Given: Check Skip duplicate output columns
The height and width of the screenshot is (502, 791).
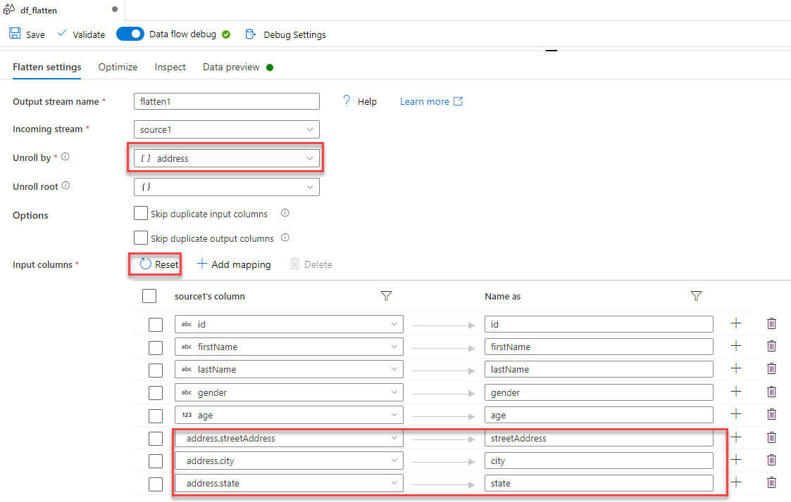Looking at the screenshot, I should (141, 238).
